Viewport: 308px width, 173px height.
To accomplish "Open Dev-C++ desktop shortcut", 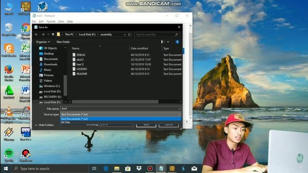I will (26, 134).
